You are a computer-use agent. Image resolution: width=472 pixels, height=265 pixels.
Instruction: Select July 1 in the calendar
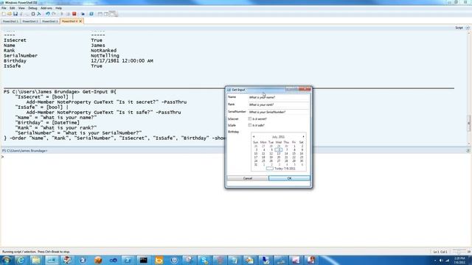(x=294, y=146)
